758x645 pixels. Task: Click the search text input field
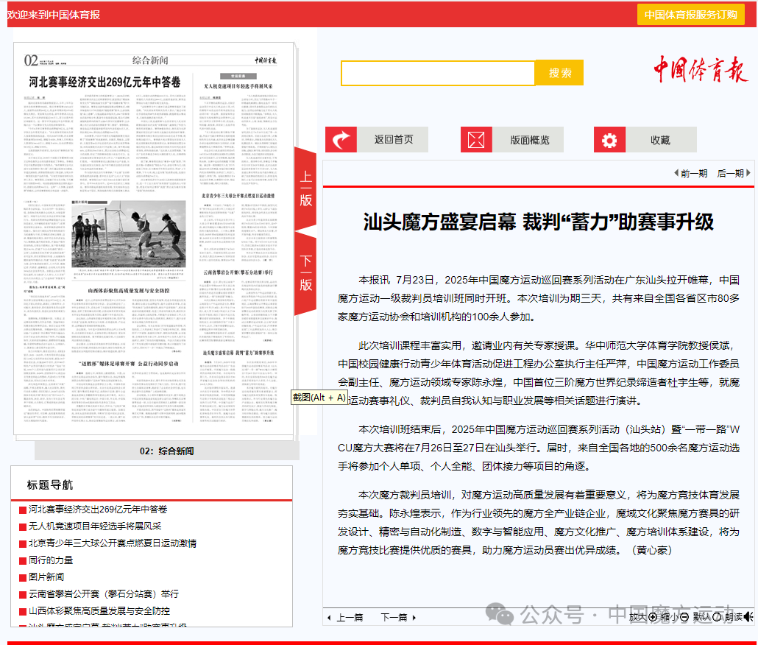tap(437, 73)
